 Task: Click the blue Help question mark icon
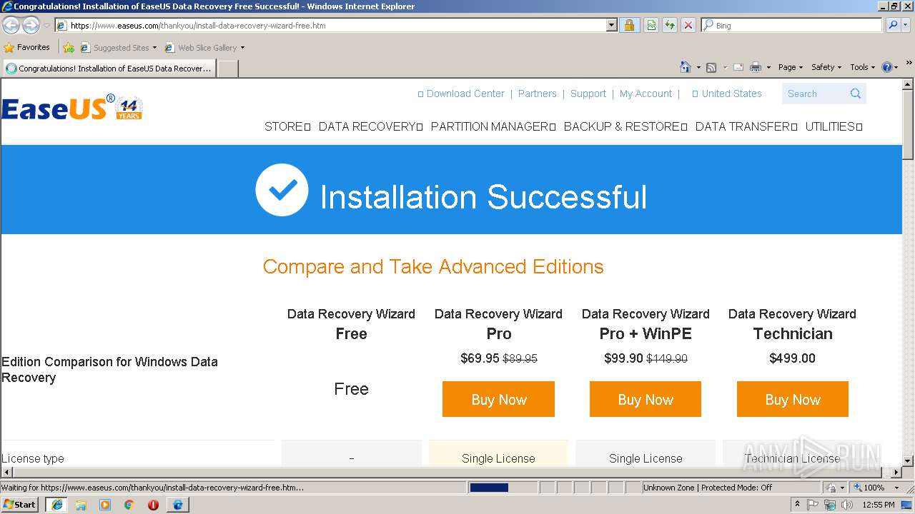pyautogui.click(x=886, y=67)
